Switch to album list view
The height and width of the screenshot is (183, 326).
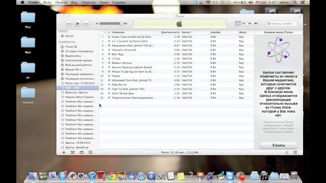[243, 23]
